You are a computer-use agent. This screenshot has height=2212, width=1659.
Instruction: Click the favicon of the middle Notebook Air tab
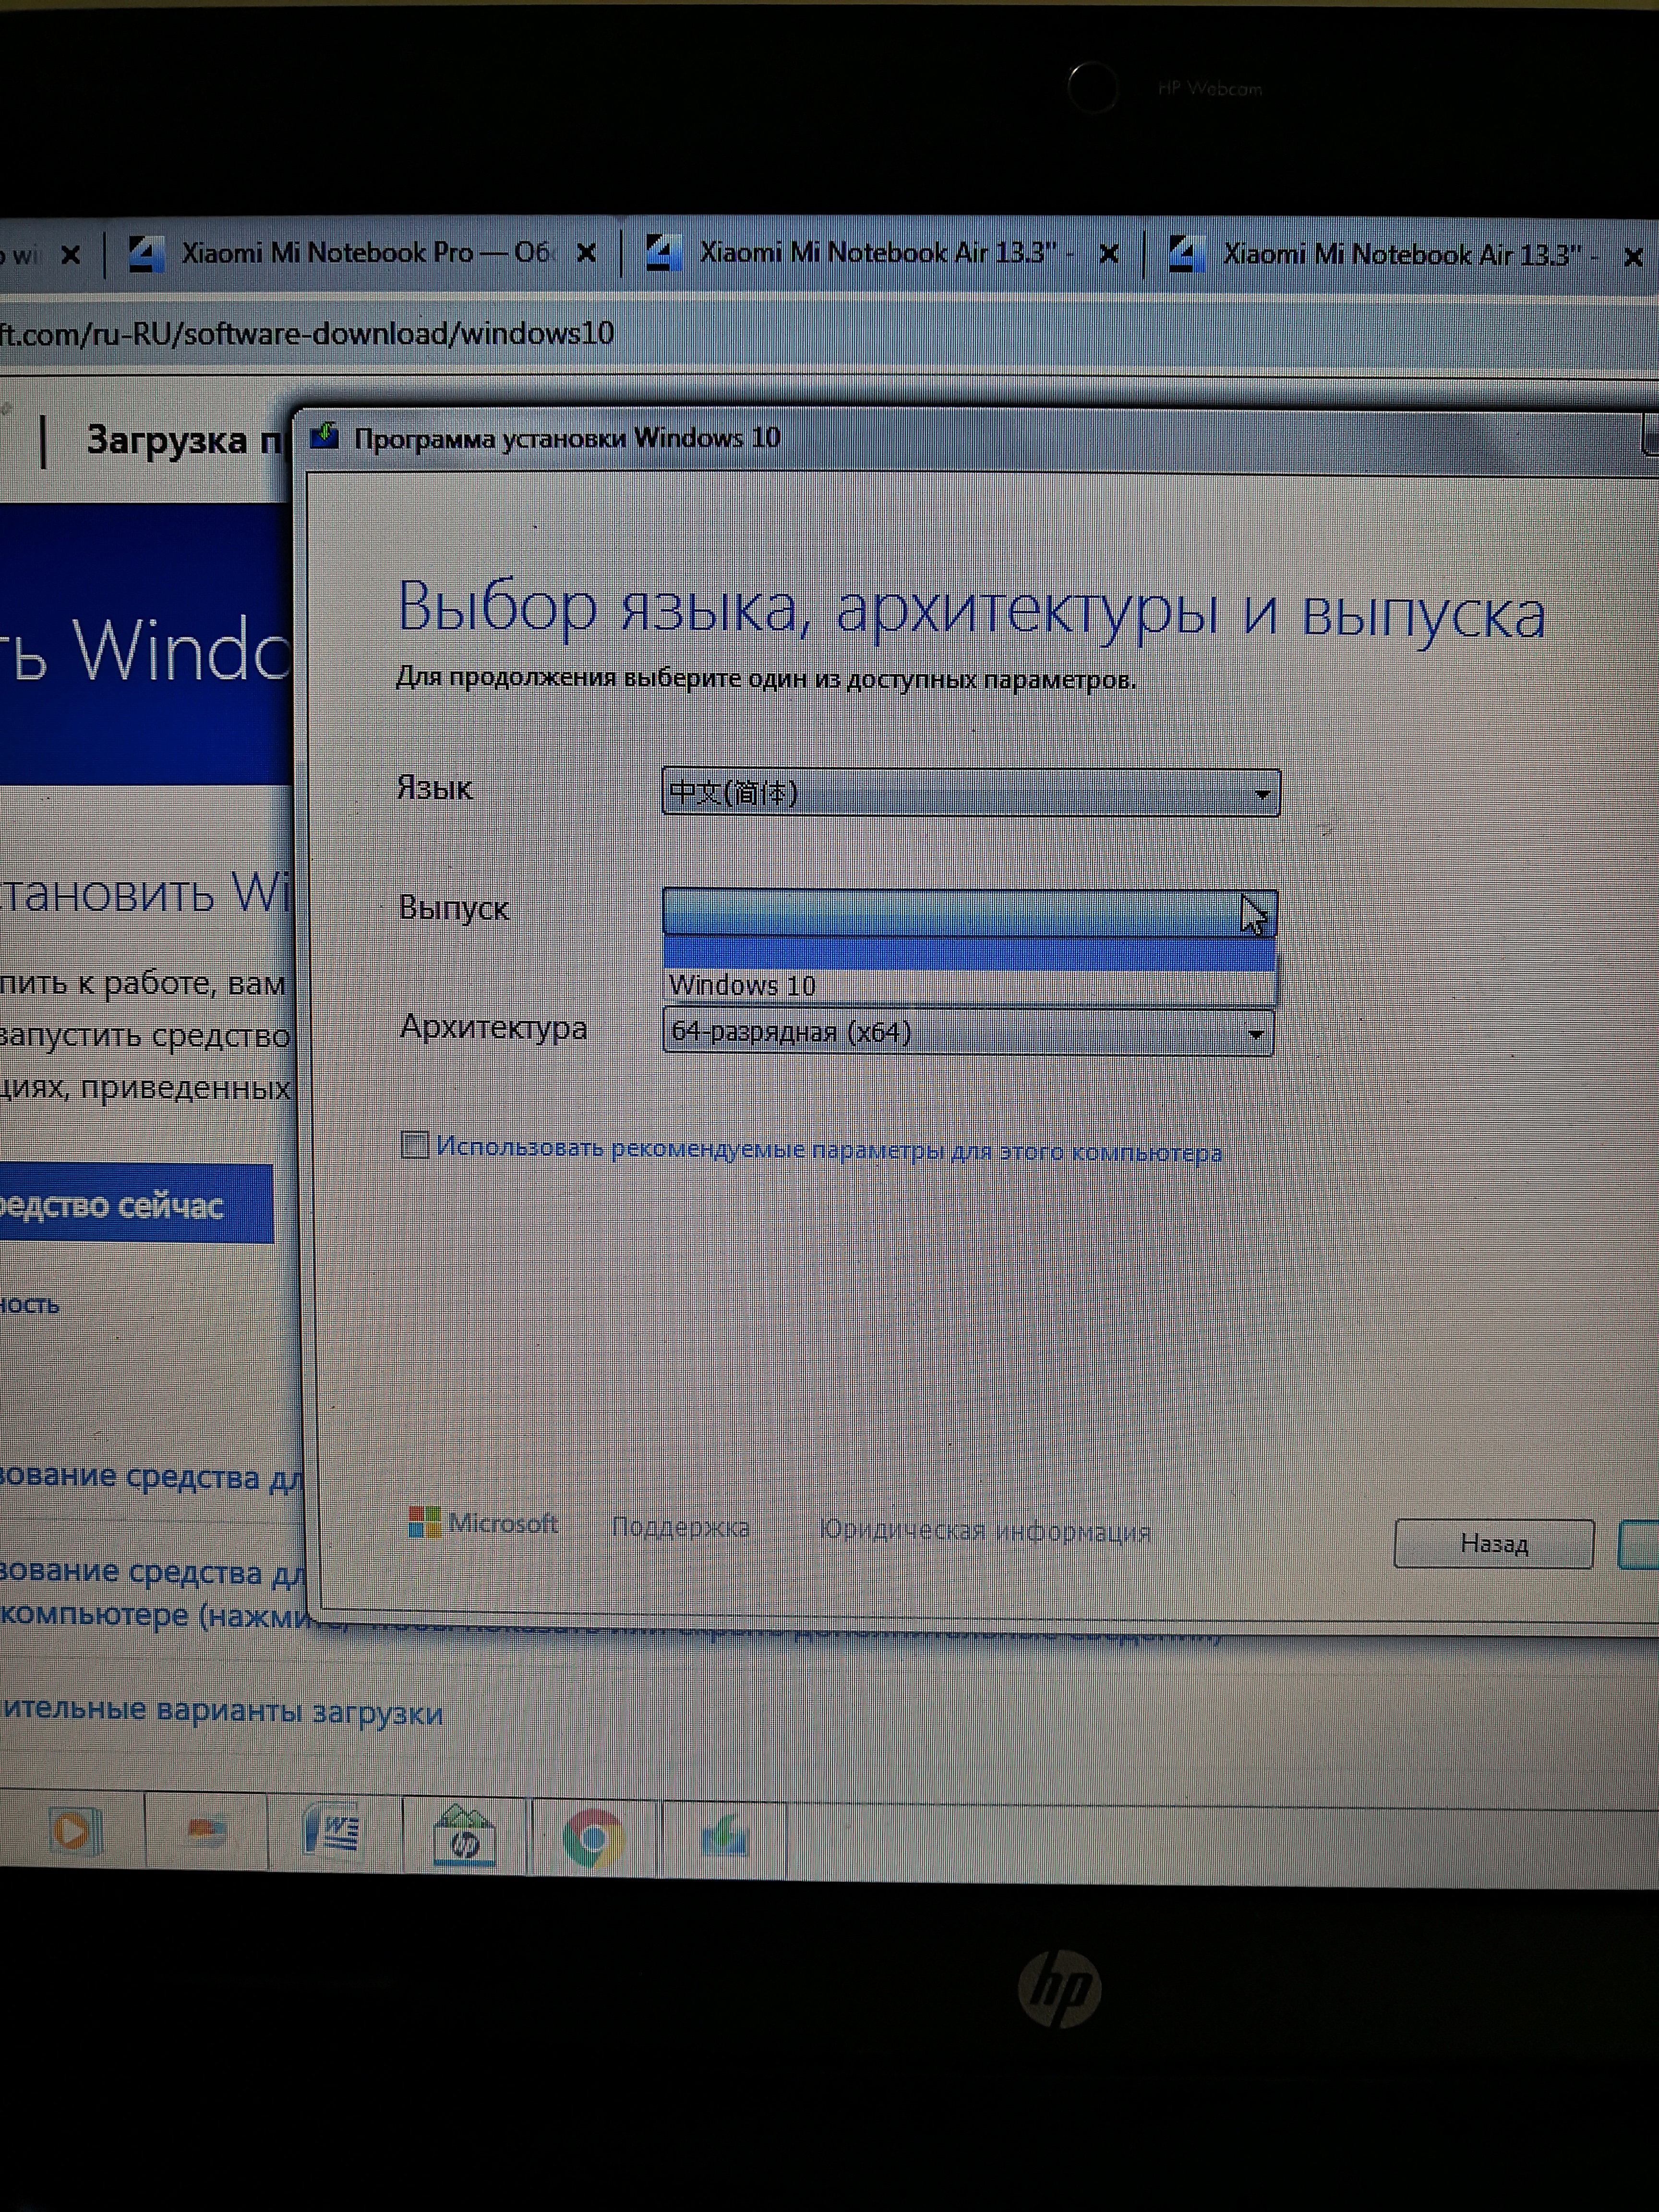(x=664, y=253)
